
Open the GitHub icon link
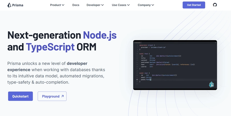click(215, 5)
